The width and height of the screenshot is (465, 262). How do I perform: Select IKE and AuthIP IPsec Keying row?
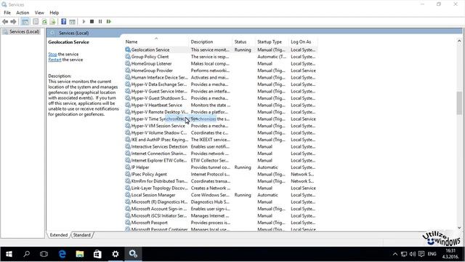click(x=221, y=140)
